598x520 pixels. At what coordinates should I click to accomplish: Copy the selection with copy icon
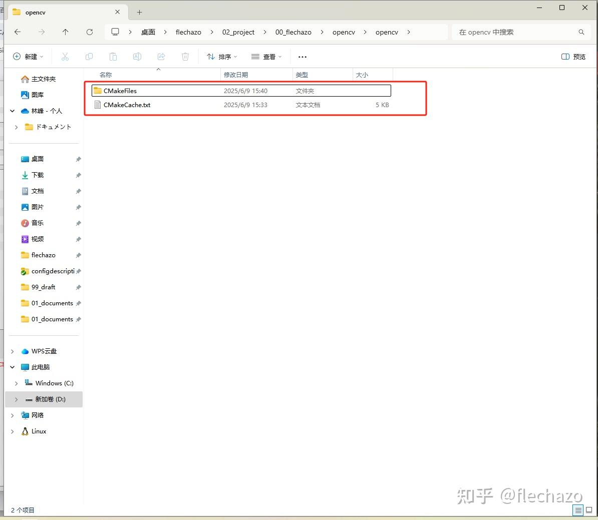point(88,57)
